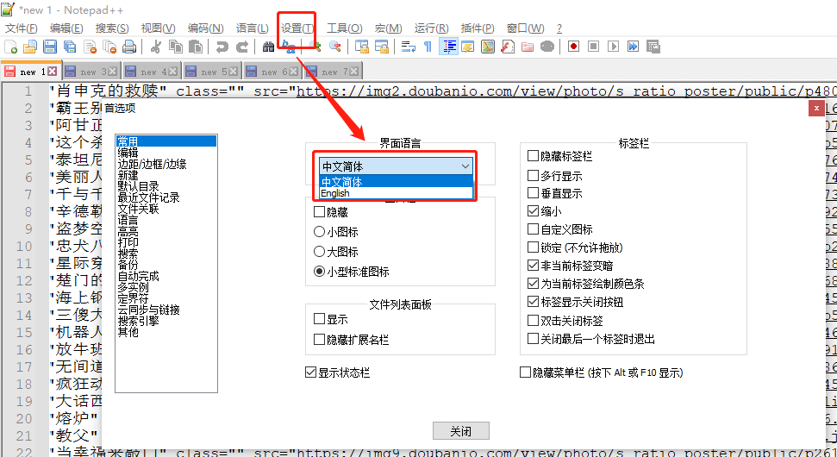Enable 双击关闭标签 checkbox
837x457 pixels.
click(x=533, y=320)
